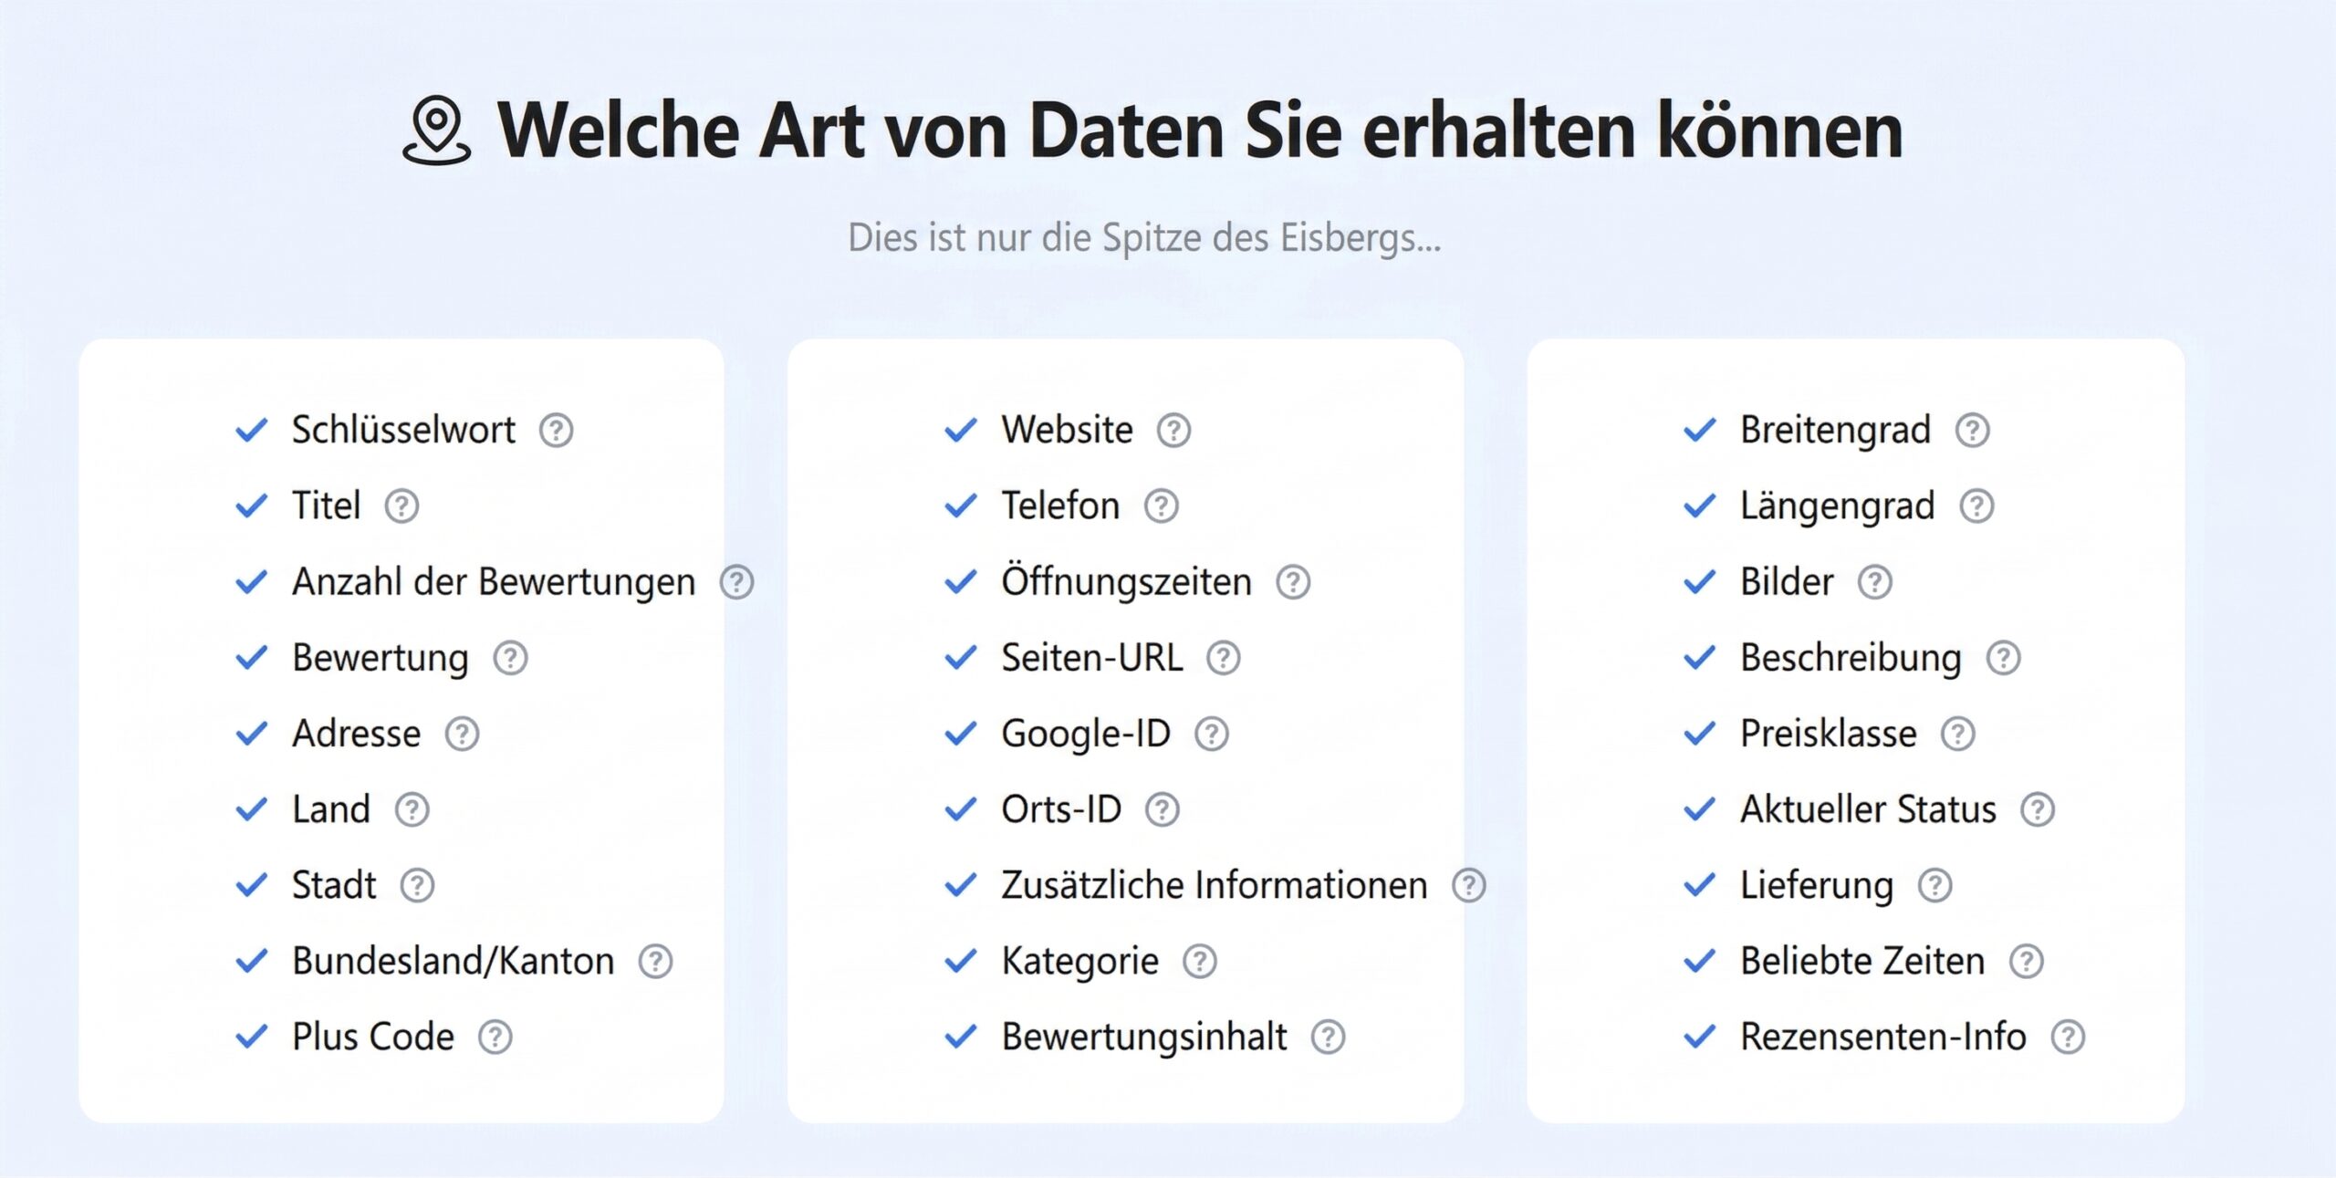Click the checkmark next to Bilder
Screen dimensions: 2336x1178
(x=1699, y=581)
